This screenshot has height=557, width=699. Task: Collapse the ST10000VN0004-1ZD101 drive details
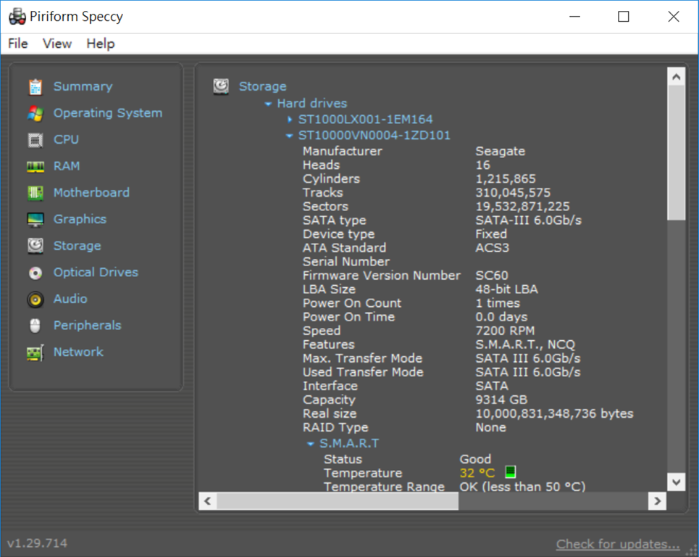(x=290, y=136)
